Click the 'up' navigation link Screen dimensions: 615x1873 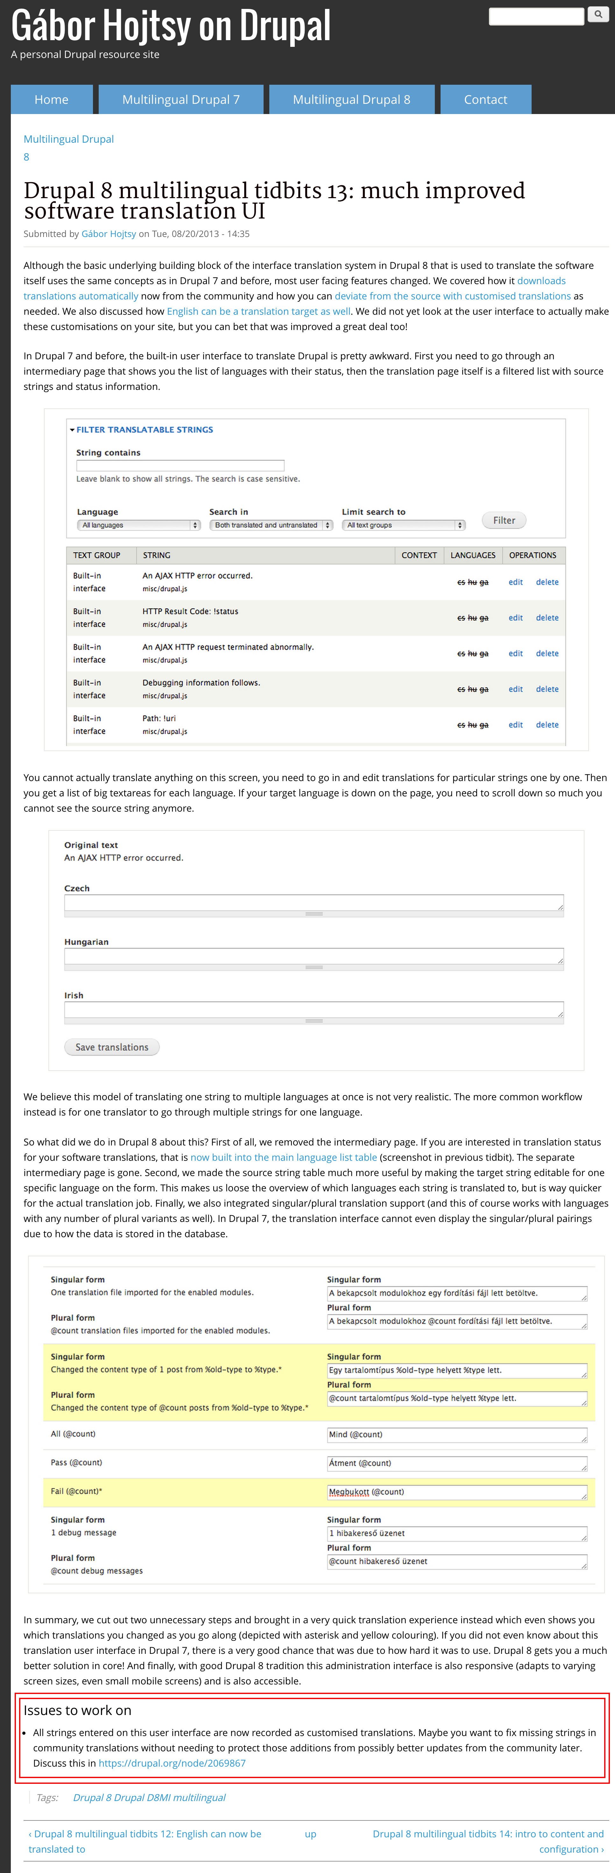(x=310, y=1834)
